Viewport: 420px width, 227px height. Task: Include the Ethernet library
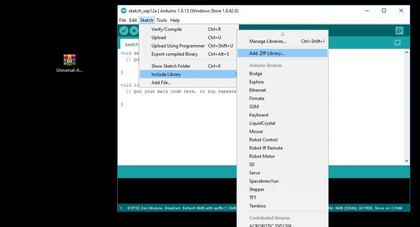coord(283,90)
